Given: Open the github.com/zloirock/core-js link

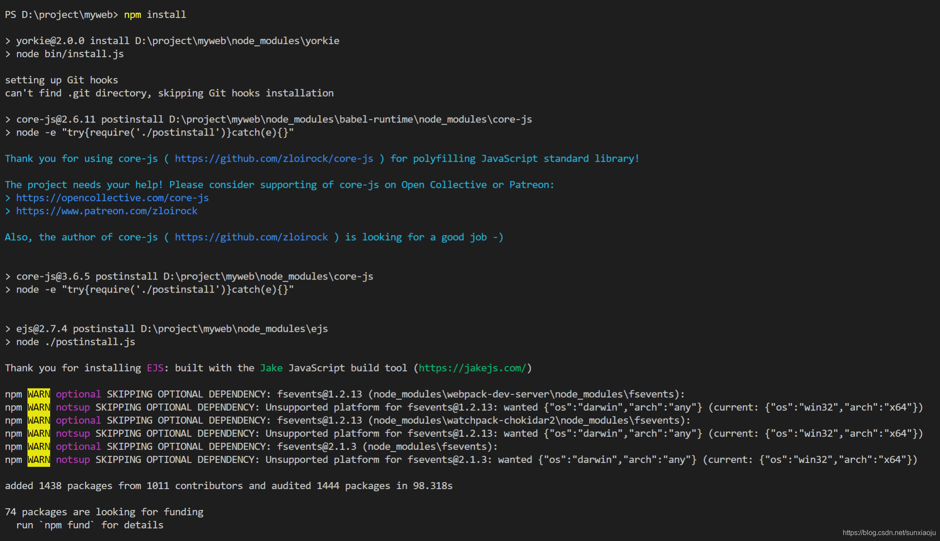Looking at the screenshot, I should pos(274,159).
